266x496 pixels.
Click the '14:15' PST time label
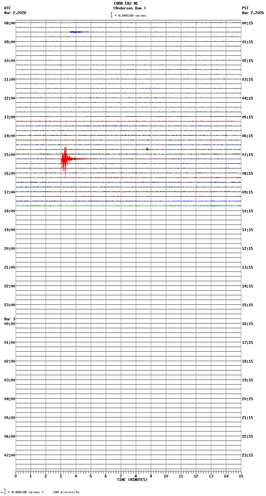248,286
